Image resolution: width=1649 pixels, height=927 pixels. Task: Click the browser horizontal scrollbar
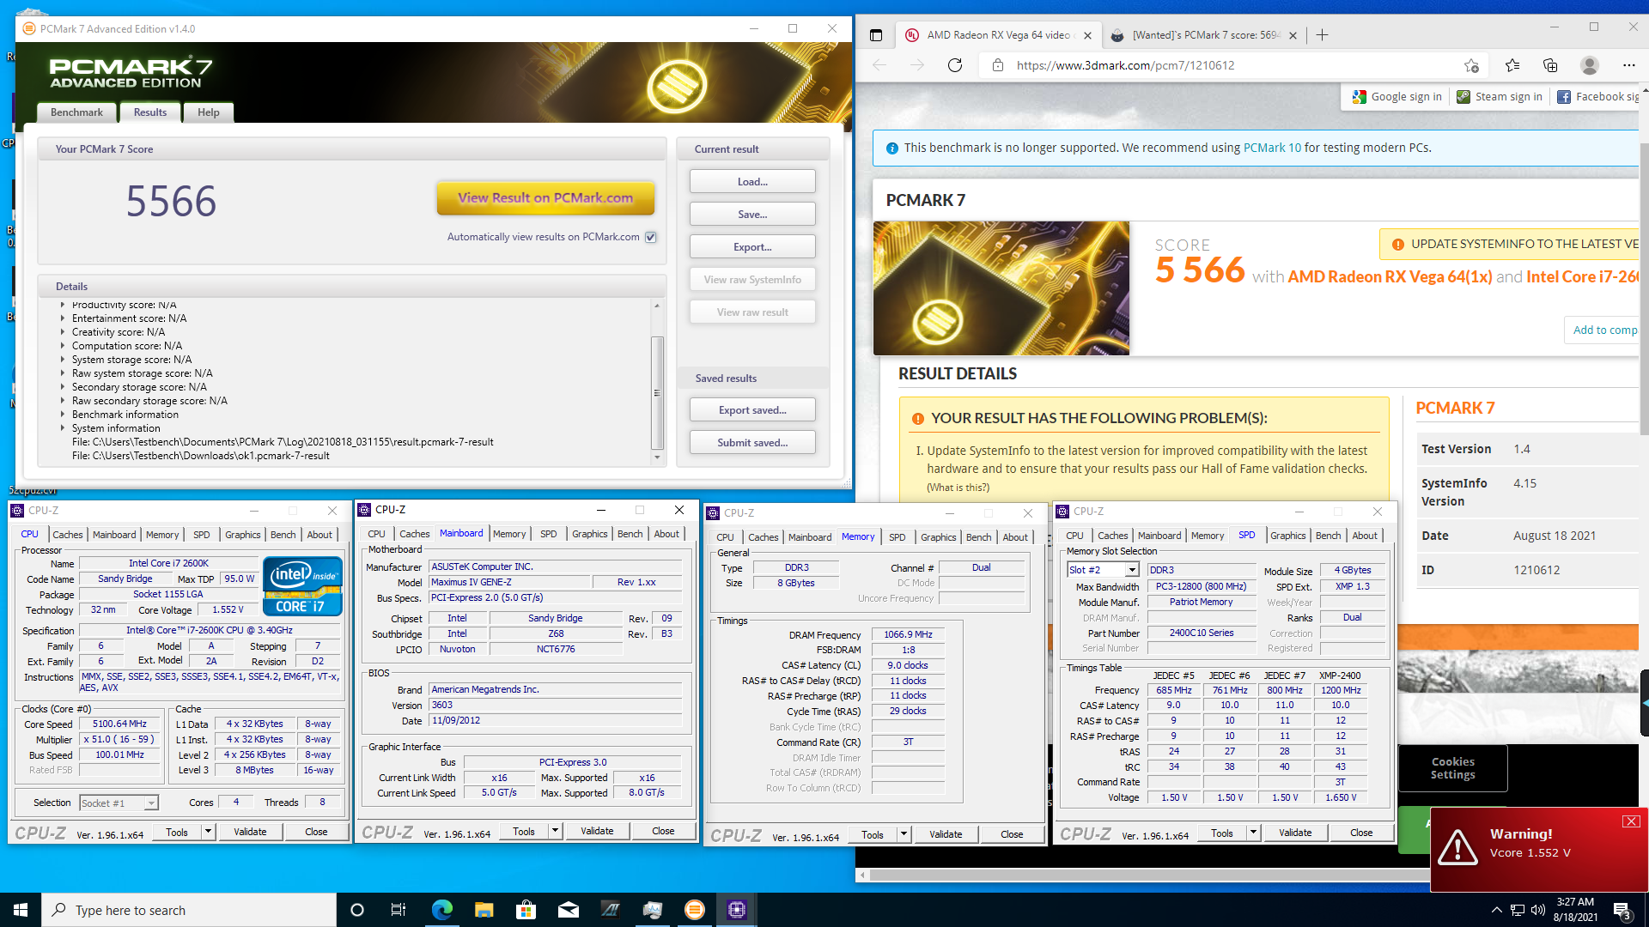coord(1151,875)
